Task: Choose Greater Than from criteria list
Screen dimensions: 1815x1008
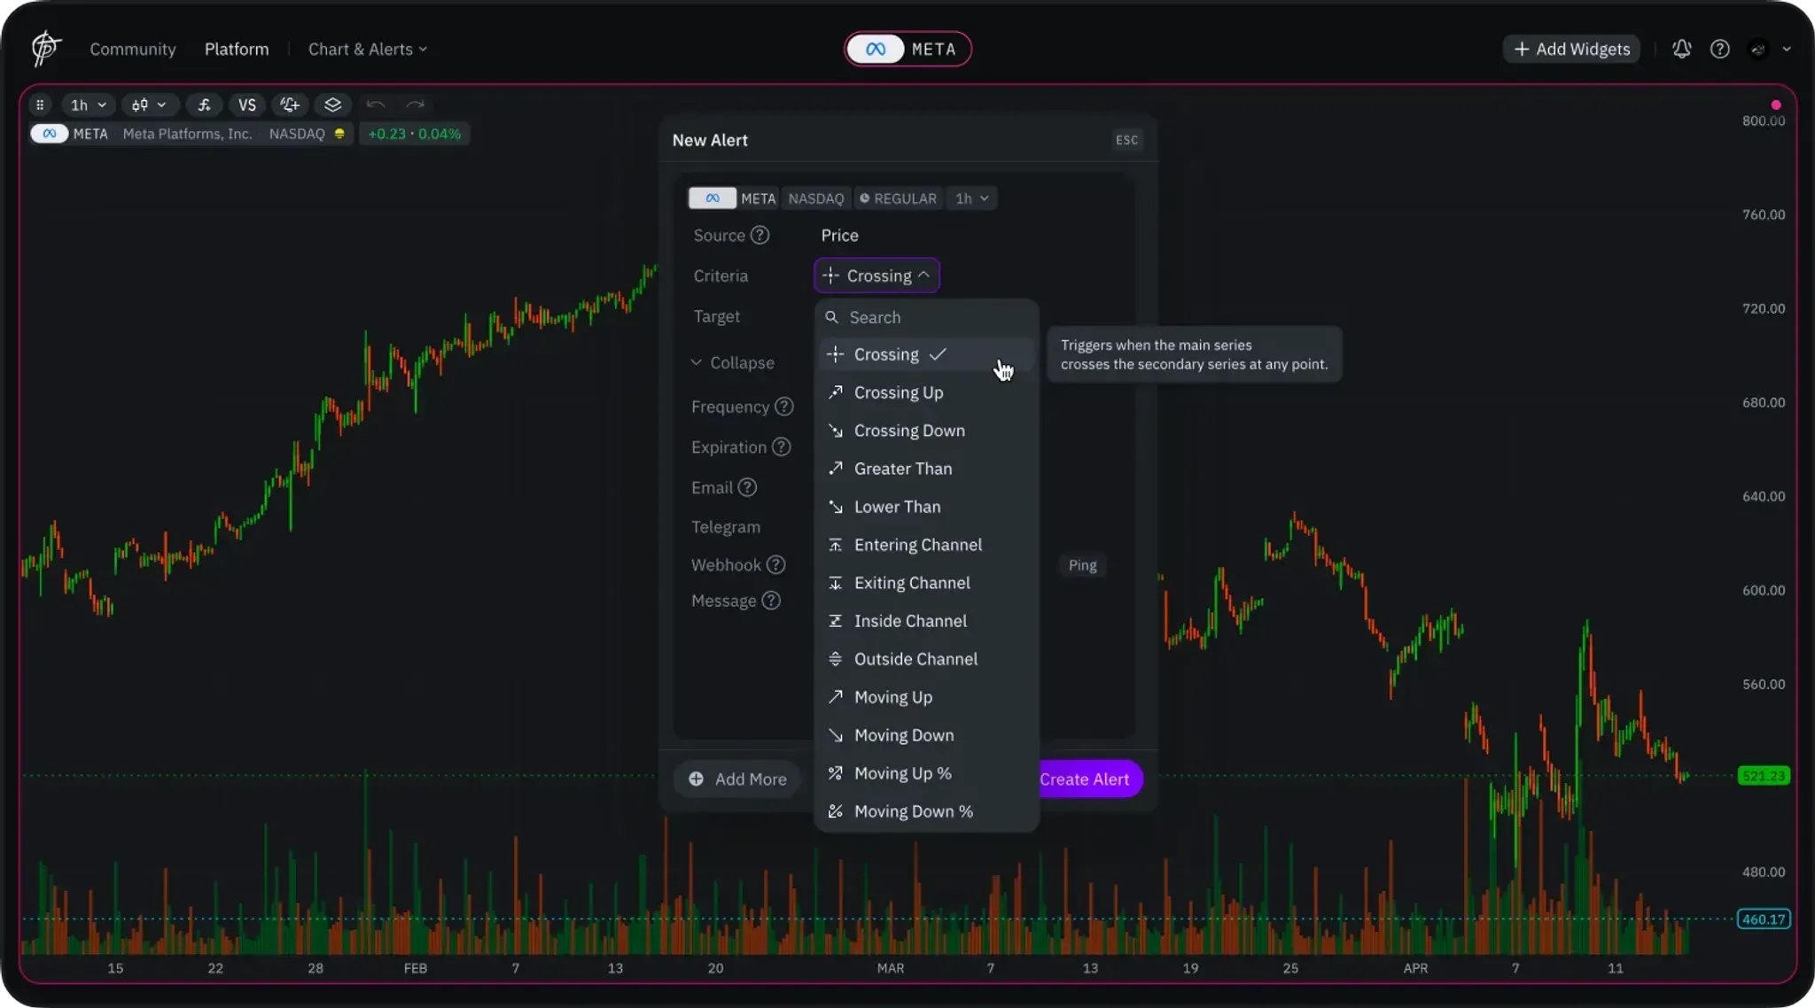Action: 902,469
